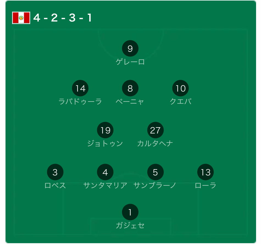Select player number 14 circle
This screenshot has height=244, width=261.
(80, 88)
